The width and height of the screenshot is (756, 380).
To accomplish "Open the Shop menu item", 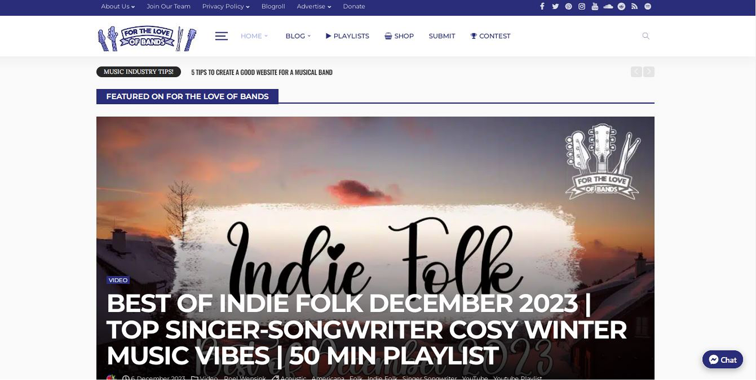I will pos(399,36).
